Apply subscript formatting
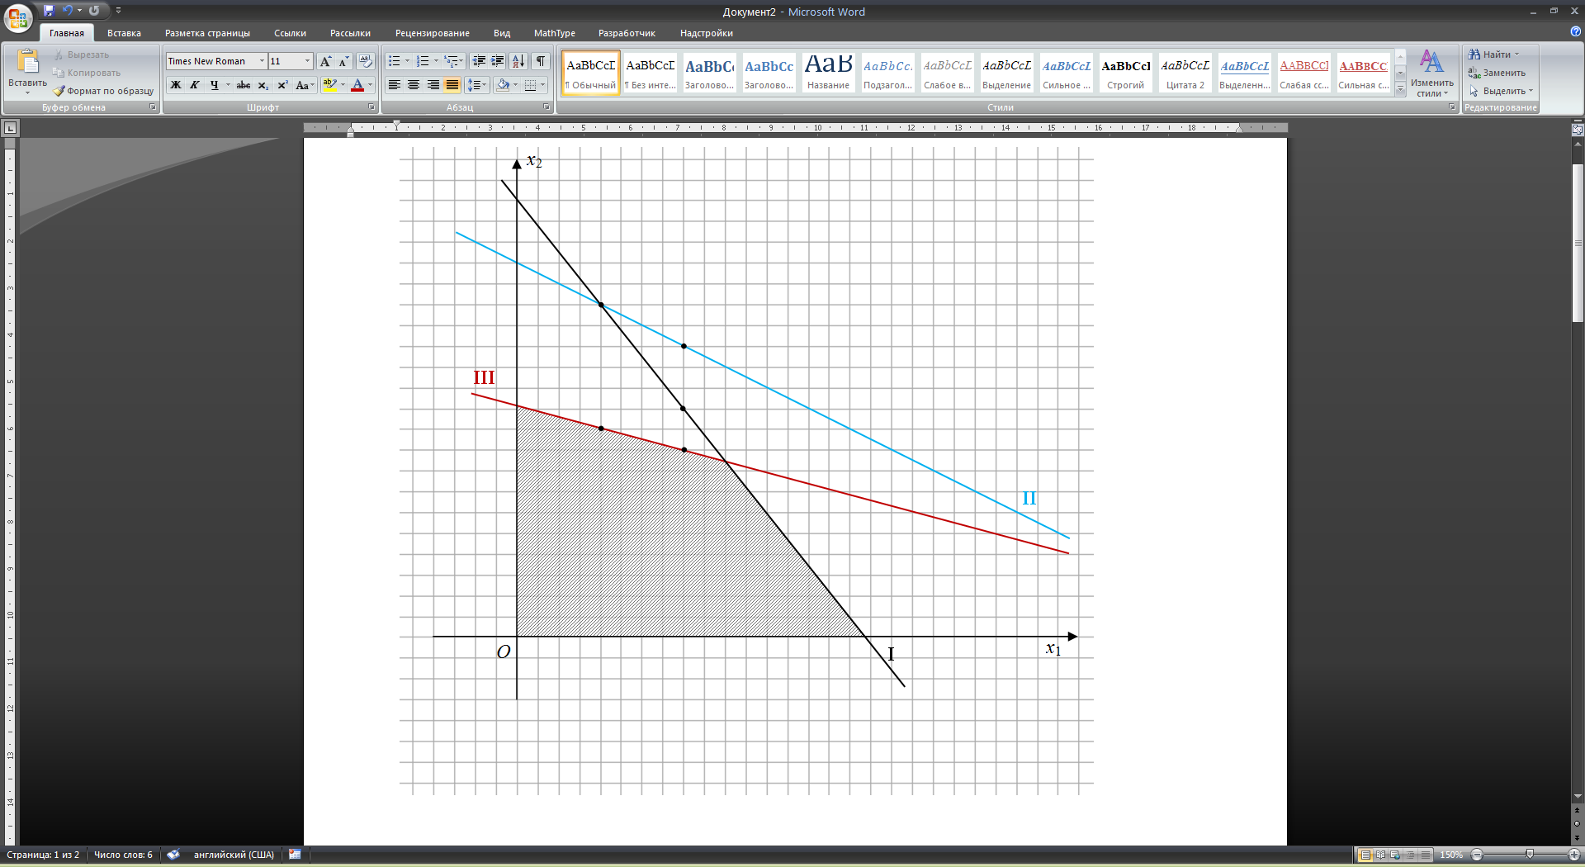1585x867 pixels. (x=263, y=85)
